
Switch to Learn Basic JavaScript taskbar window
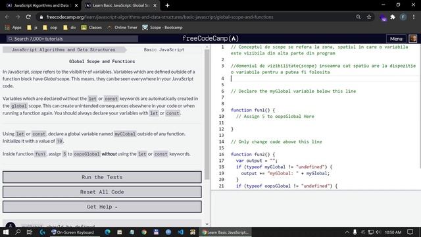click(x=225, y=232)
